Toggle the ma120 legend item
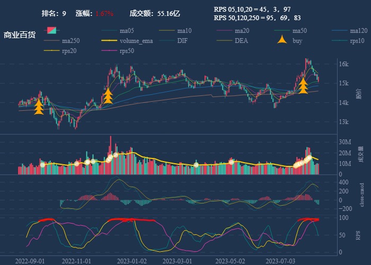This screenshot has height=265, width=371. point(359,30)
